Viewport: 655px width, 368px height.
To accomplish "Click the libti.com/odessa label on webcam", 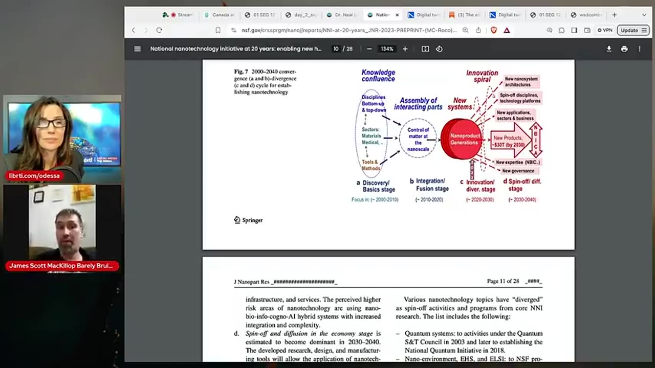I will 34,176.
